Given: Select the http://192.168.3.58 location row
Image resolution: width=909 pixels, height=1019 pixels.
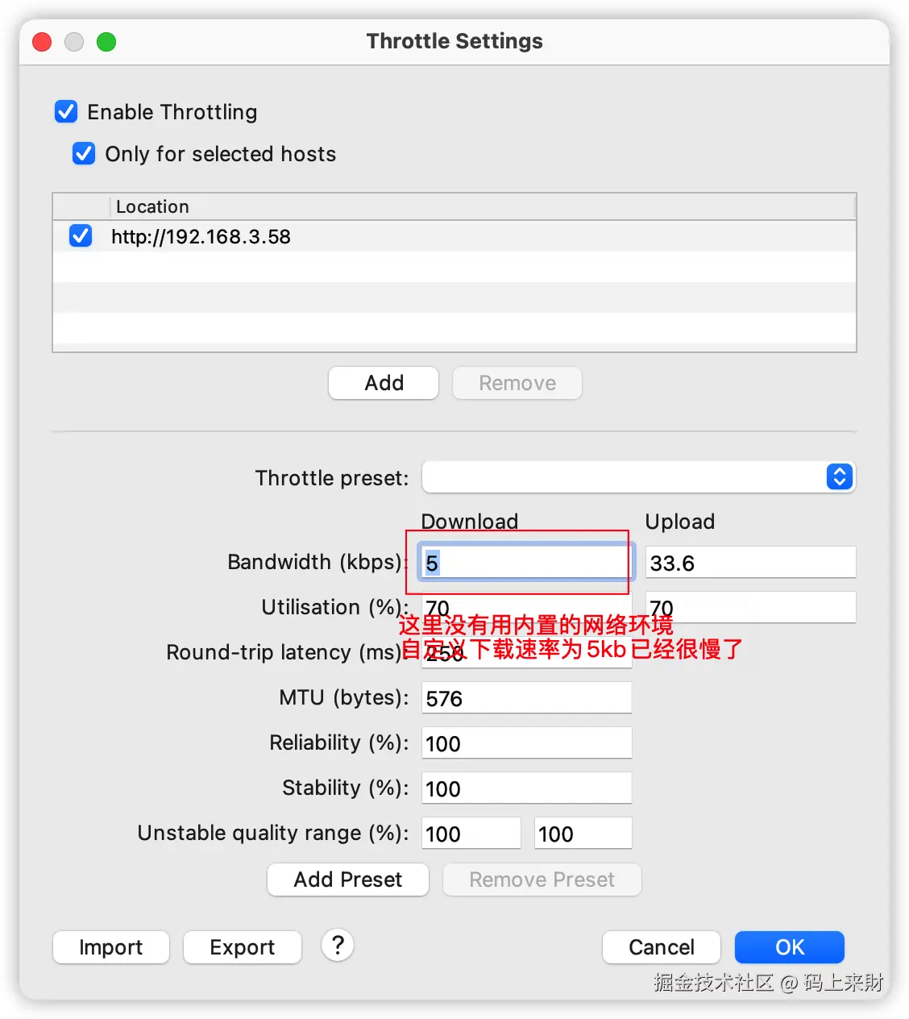Looking at the screenshot, I should tap(454, 236).
